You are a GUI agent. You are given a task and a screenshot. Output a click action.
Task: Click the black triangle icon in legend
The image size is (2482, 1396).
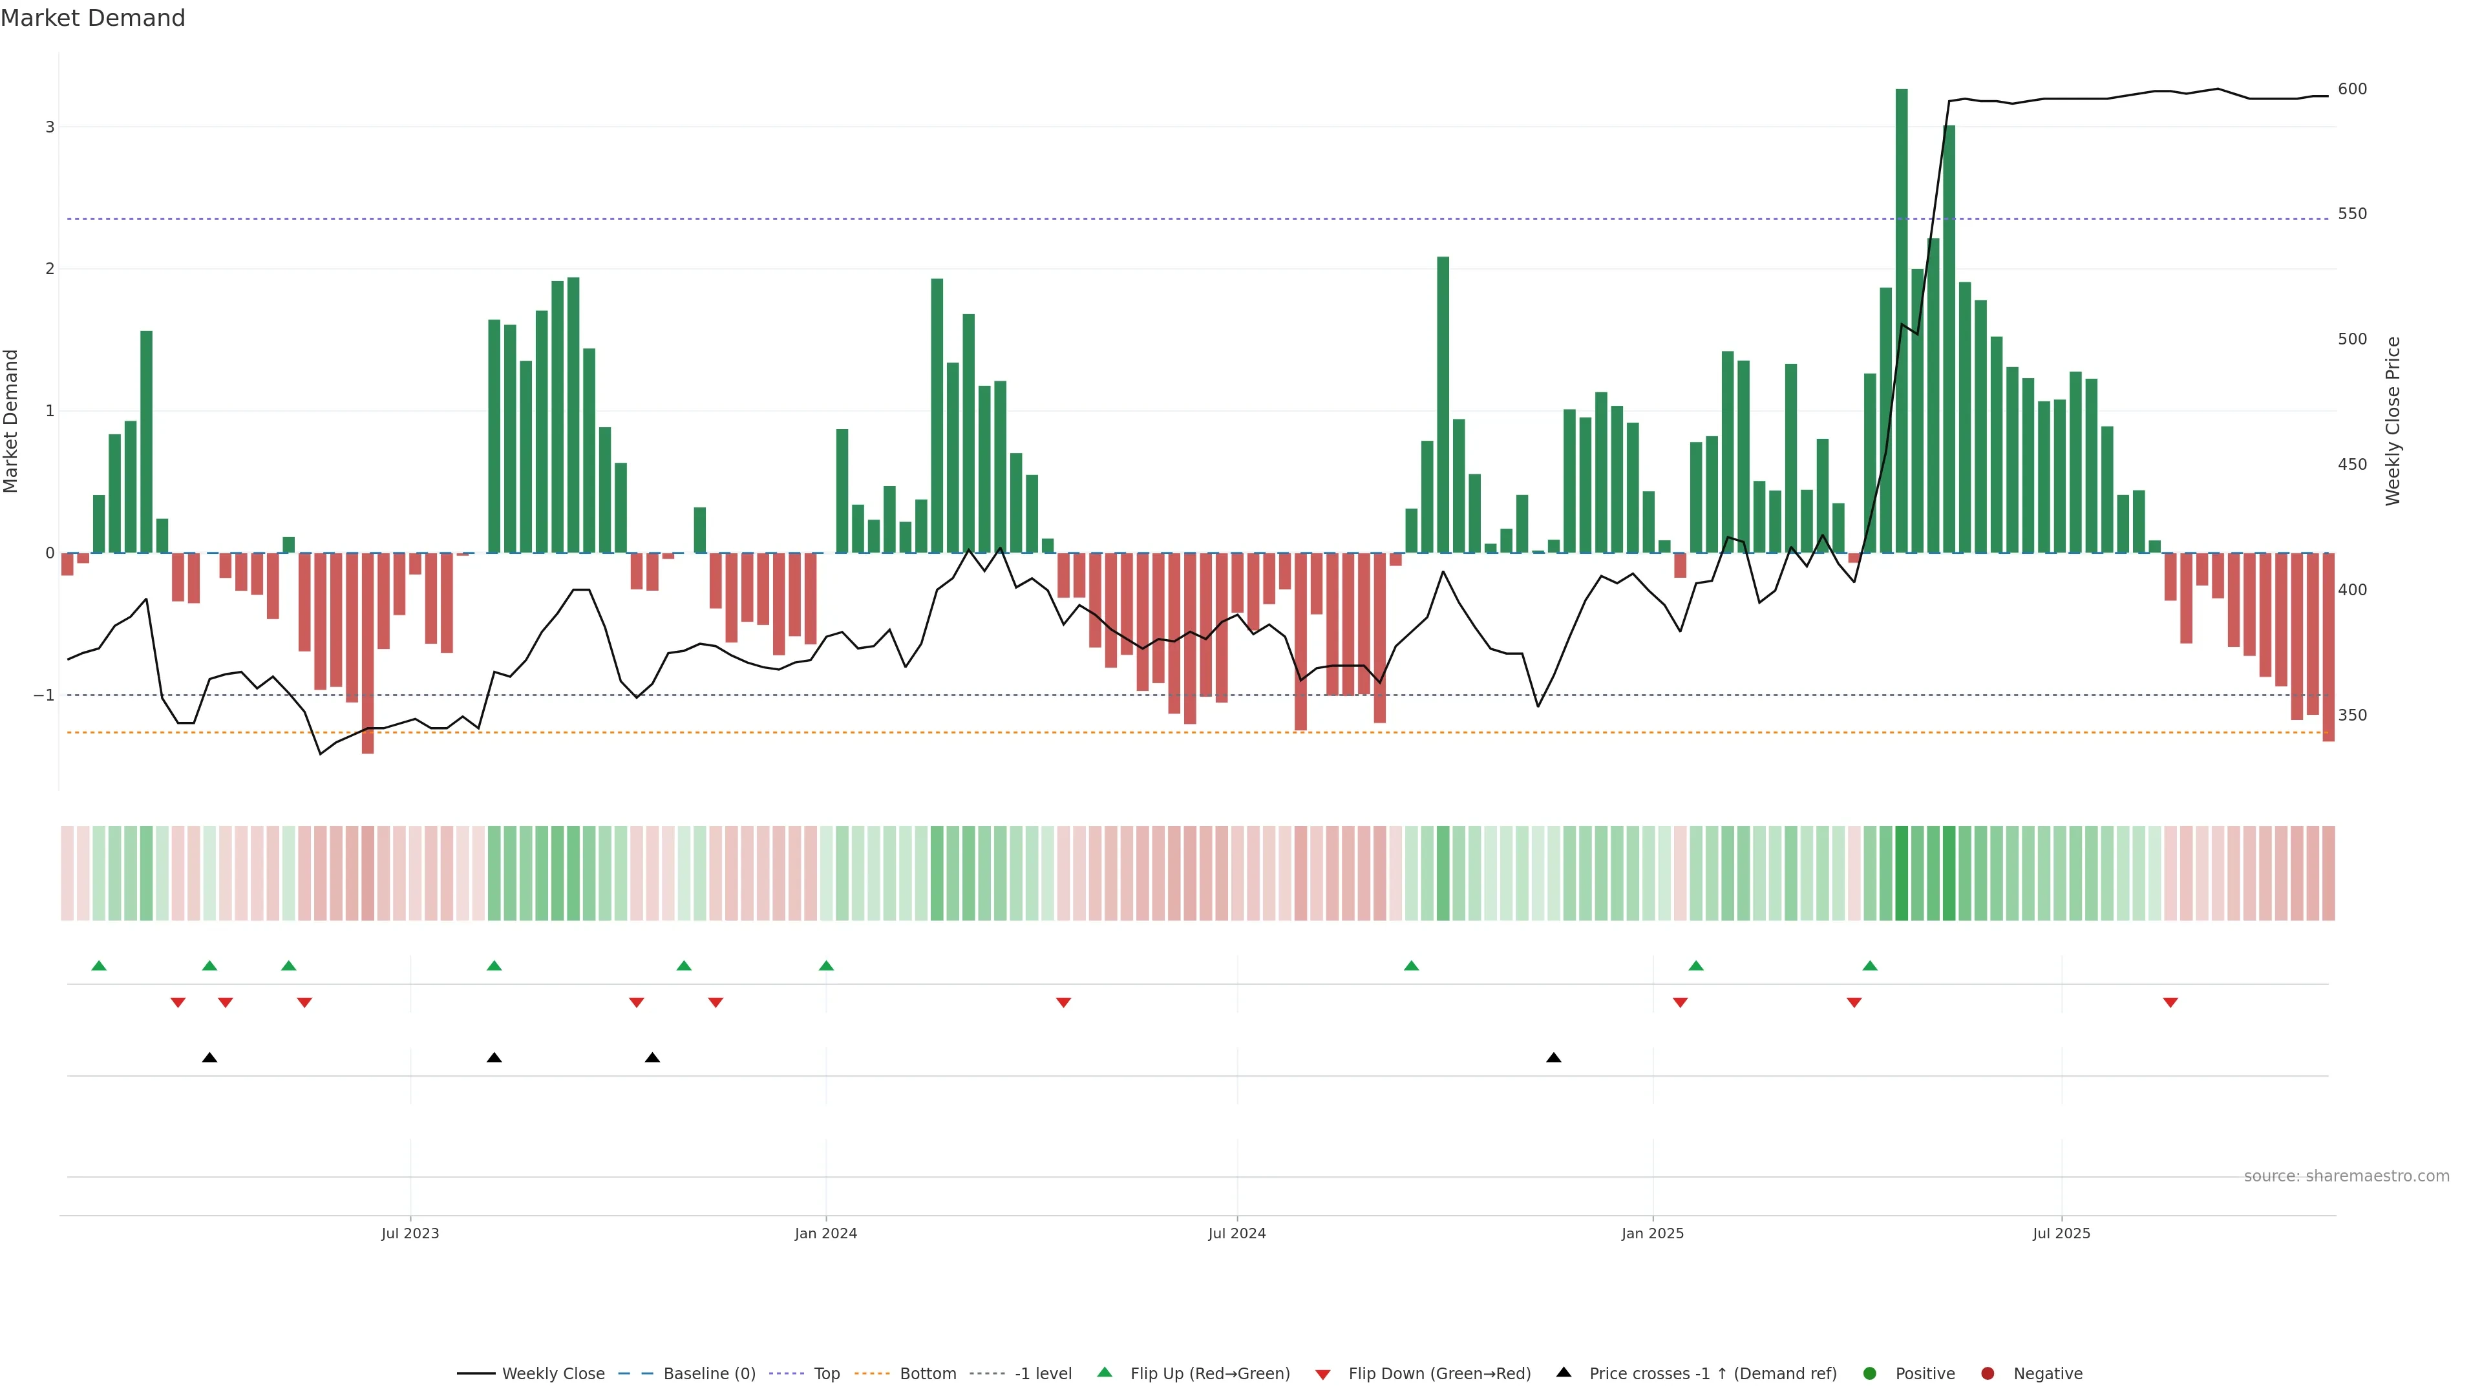1563,1373
